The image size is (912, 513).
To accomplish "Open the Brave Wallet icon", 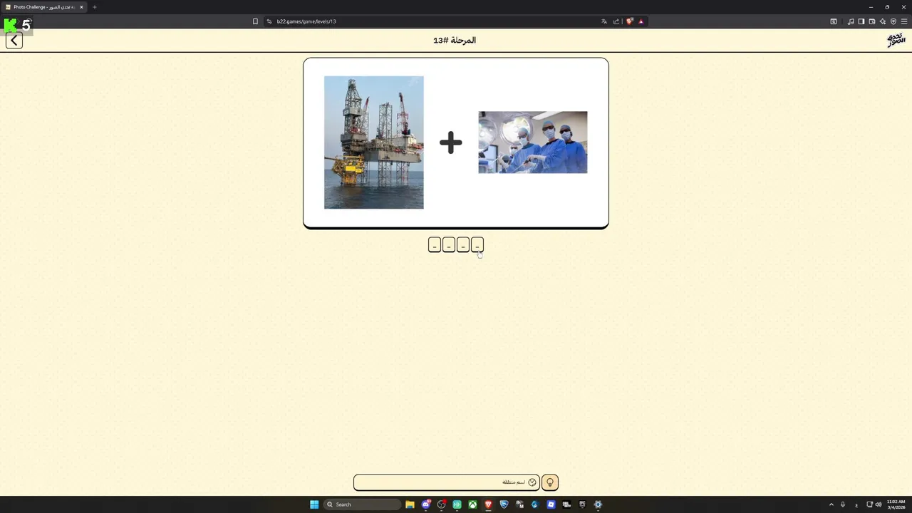I will pyautogui.click(x=872, y=21).
